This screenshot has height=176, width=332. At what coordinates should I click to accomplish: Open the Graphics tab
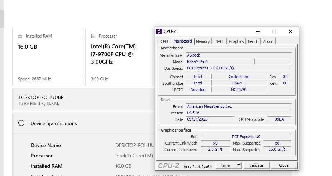(x=236, y=41)
